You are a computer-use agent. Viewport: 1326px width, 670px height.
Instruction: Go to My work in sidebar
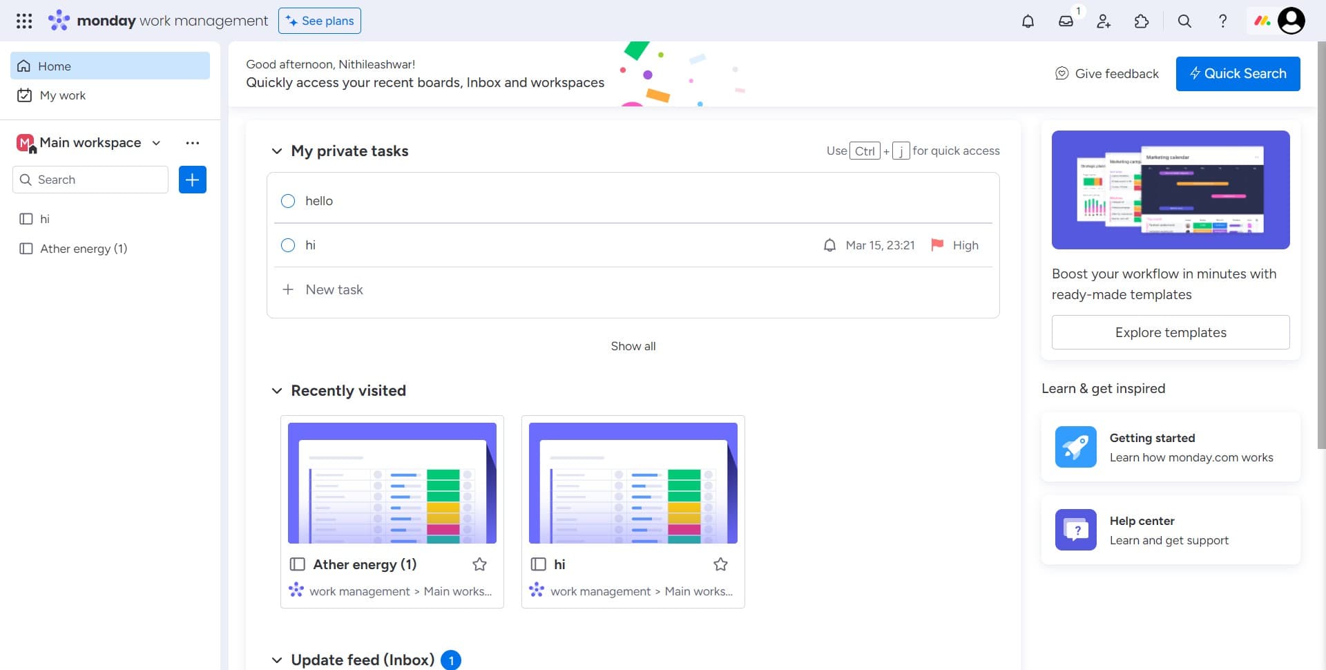(x=62, y=95)
